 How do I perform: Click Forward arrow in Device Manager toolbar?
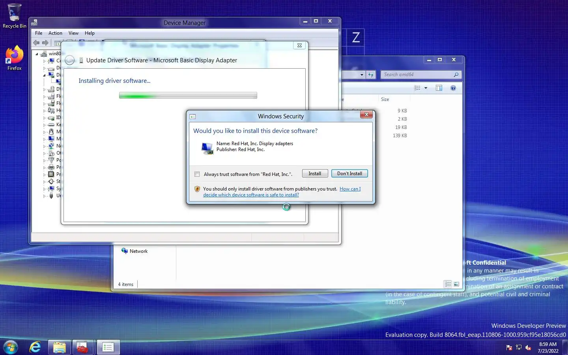pyautogui.click(x=45, y=43)
